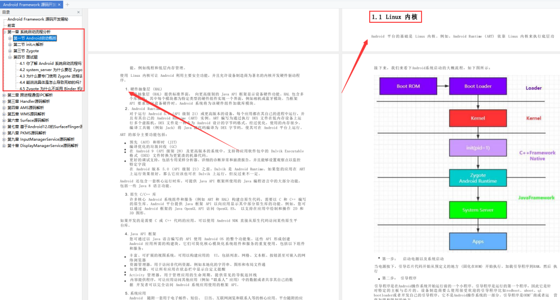Viewport: 560px width, 300px height.
Task: Select outline entry Android Framework 源码开发揭秘
Action: point(38,19)
